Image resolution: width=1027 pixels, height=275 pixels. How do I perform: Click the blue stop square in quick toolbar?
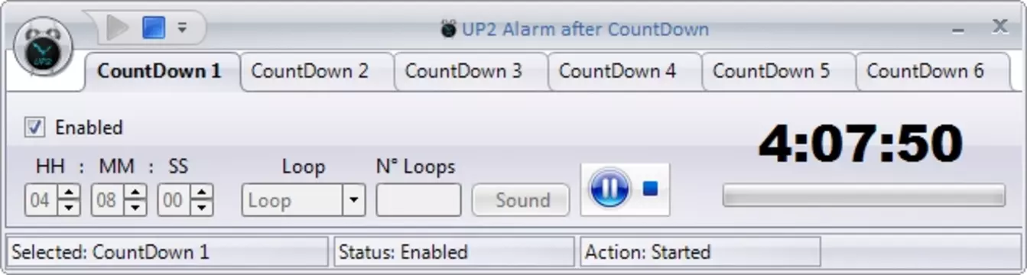pyautogui.click(x=153, y=28)
